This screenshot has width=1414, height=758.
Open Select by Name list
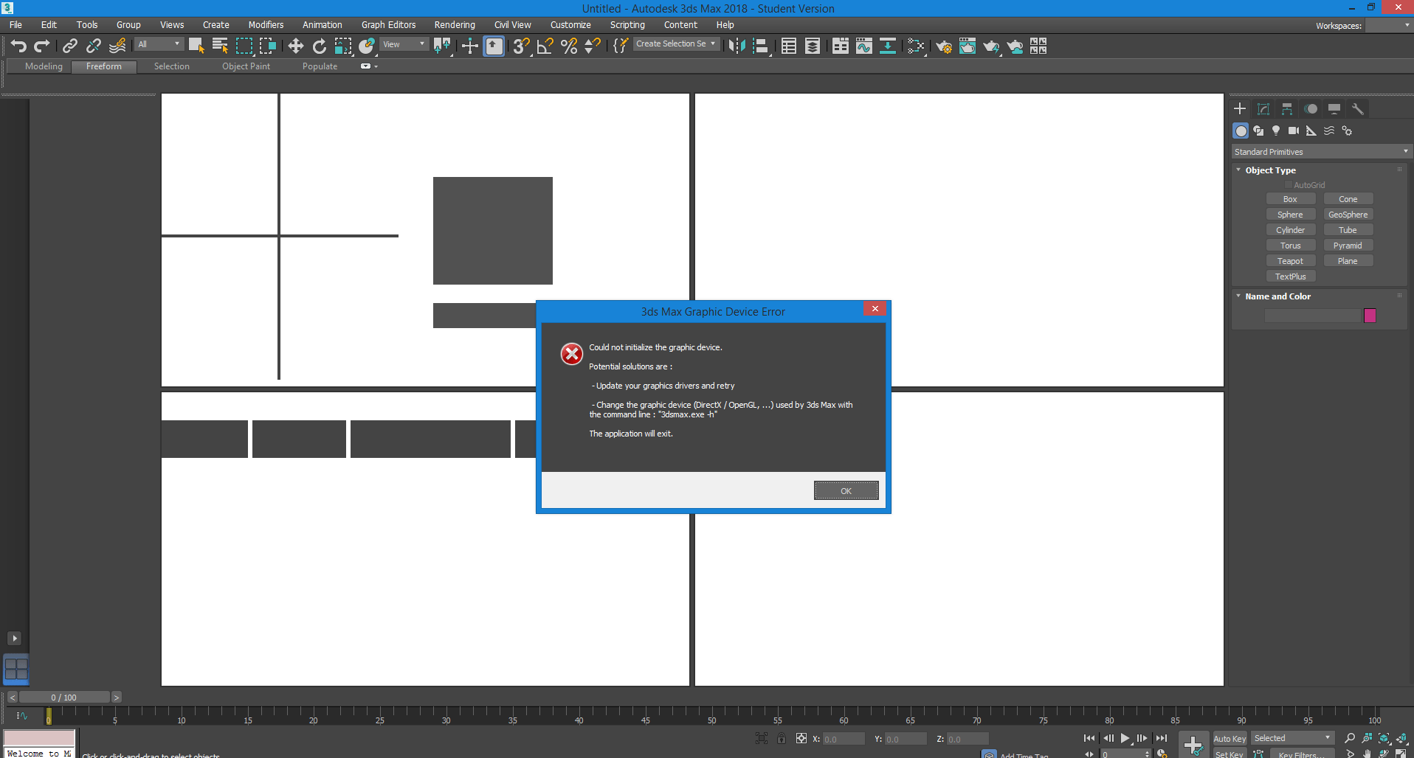click(220, 46)
